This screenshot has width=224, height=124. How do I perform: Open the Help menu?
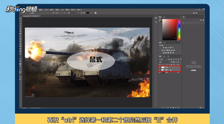tap(79, 10)
